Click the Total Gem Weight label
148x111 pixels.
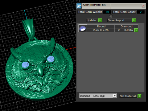click(x=90, y=12)
